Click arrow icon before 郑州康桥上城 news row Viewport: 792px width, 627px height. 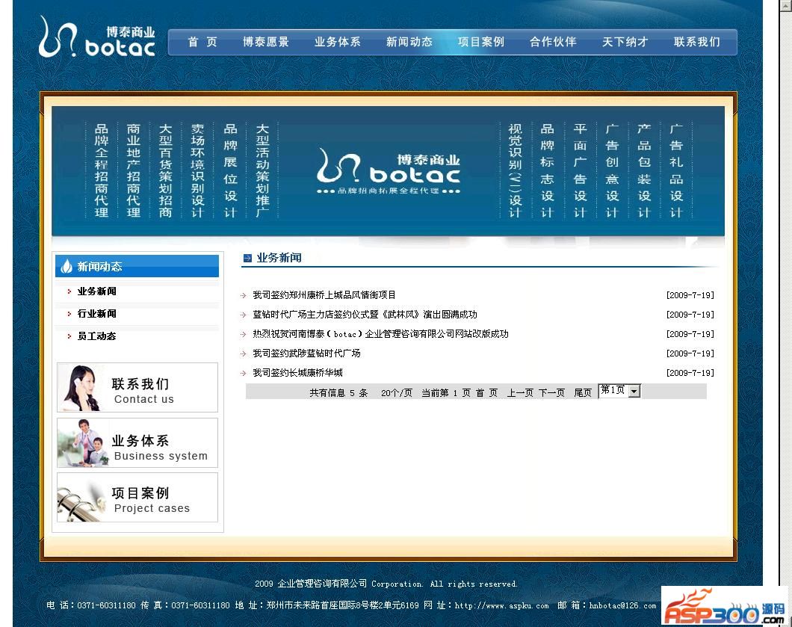(243, 295)
